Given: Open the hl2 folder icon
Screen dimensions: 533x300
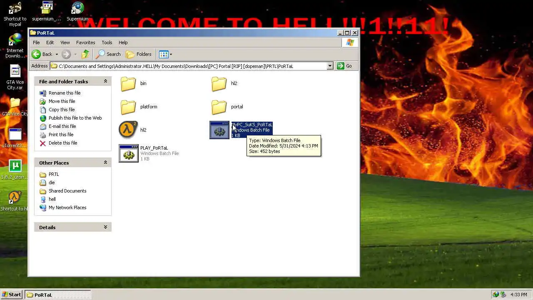Looking at the screenshot, I should pos(219,83).
